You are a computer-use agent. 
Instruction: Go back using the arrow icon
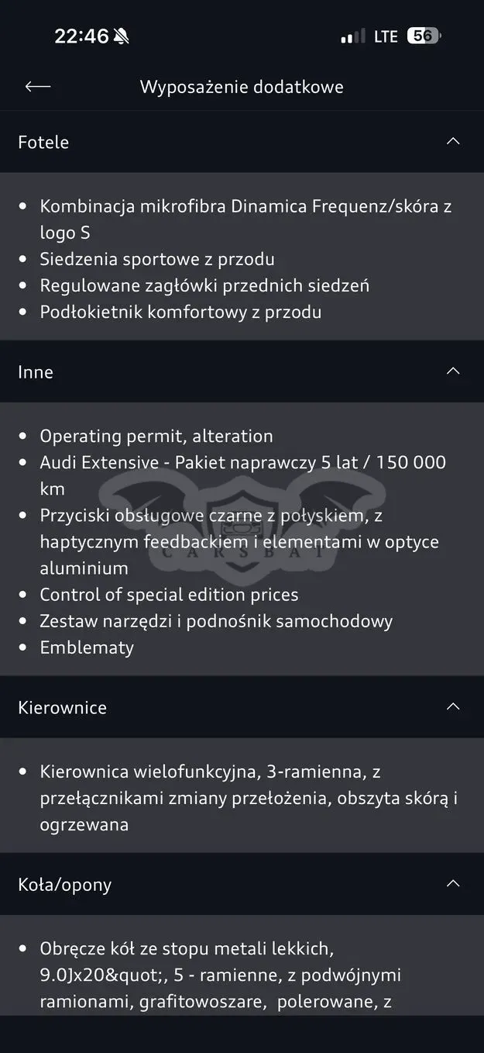click(x=37, y=86)
